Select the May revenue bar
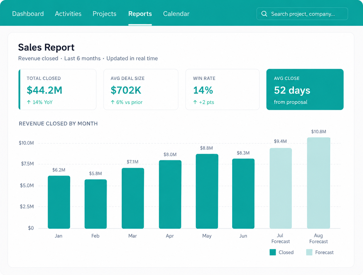The image size is (363, 275). click(207, 191)
